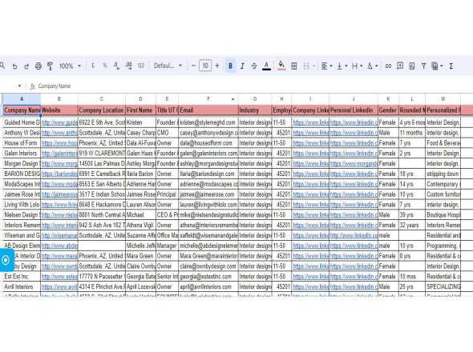Select column M header
473x352 pixels.
[x=443, y=99]
